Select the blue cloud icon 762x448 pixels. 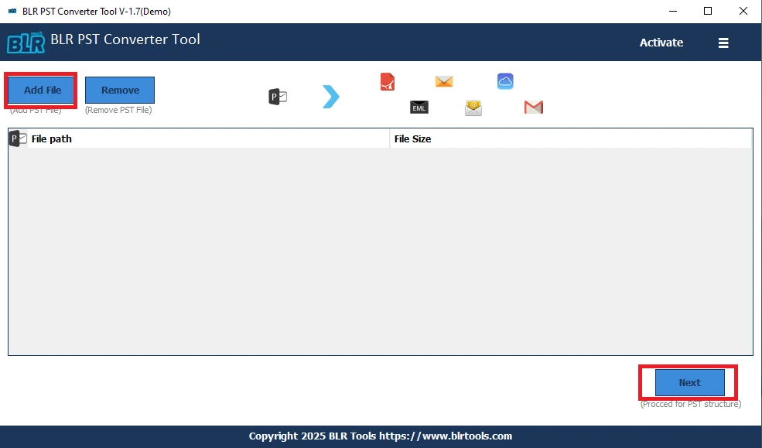pyautogui.click(x=505, y=81)
